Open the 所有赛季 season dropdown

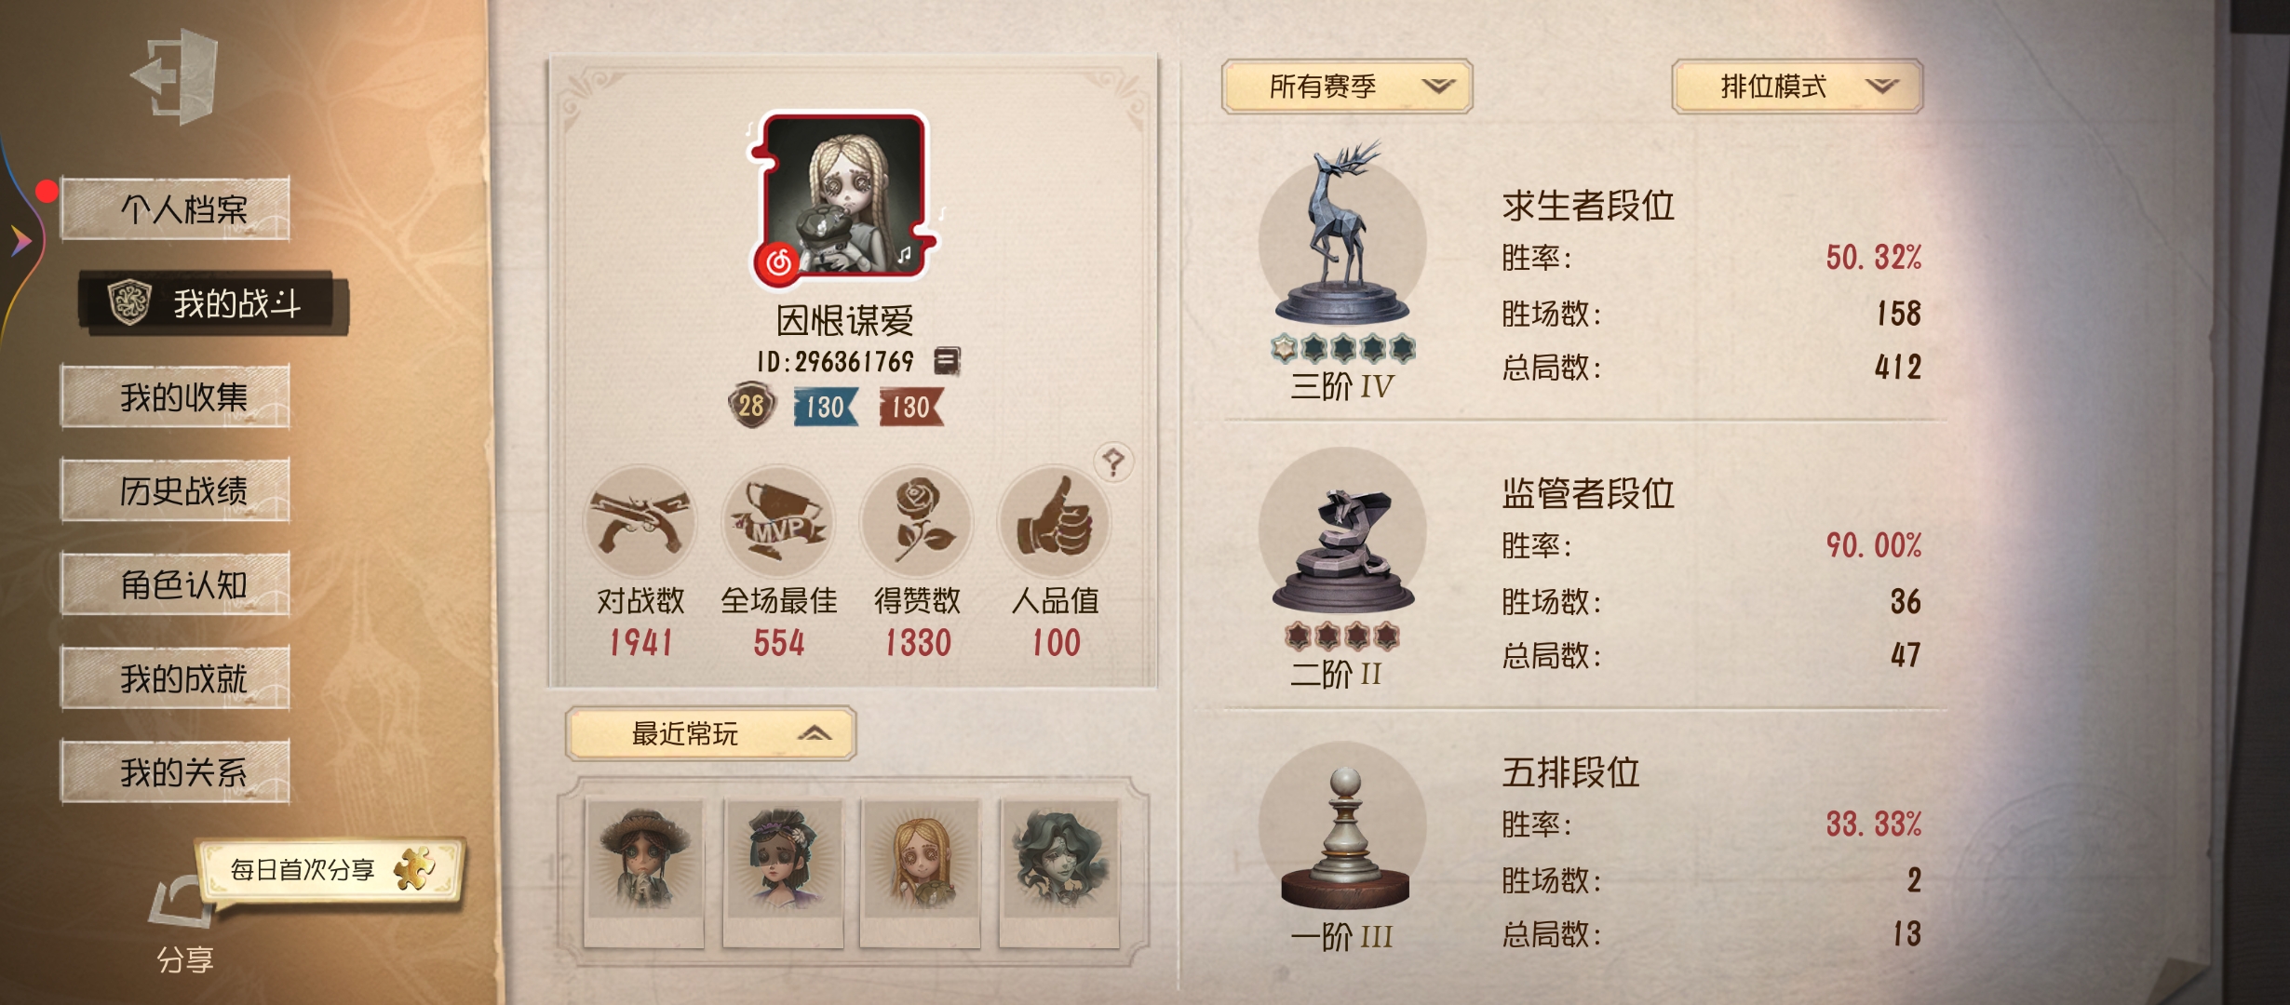click(x=1347, y=87)
